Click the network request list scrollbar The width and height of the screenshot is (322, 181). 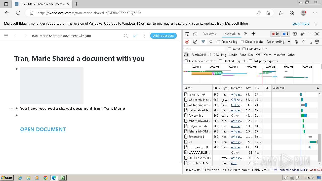pos(320,148)
